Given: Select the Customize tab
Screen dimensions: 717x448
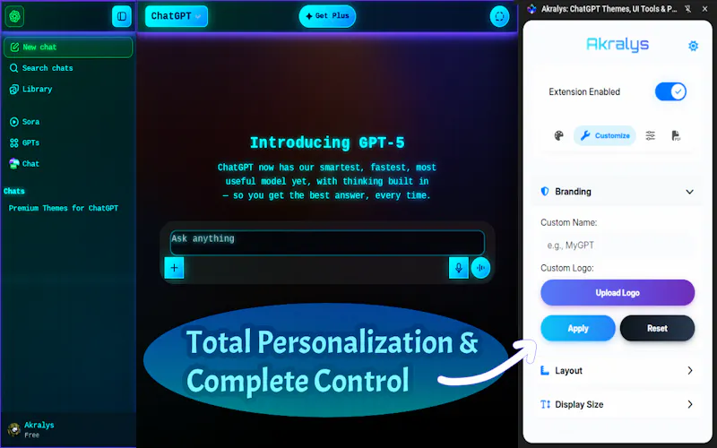Looking at the screenshot, I should pos(604,136).
